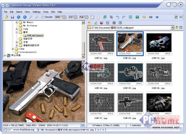Click the delete trash can icon
The width and height of the screenshot is (186, 134).
[181, 28]
